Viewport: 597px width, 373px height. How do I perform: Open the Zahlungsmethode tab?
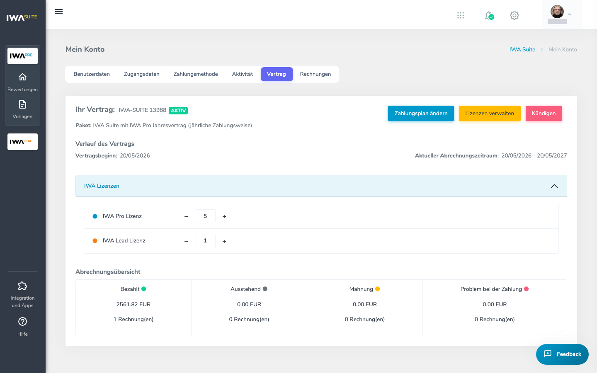tap(196, 74)
